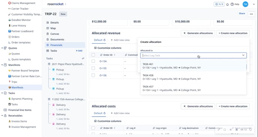Click the Claims Management sidebar icon
258x137 pixels.
tap(9, 3)
